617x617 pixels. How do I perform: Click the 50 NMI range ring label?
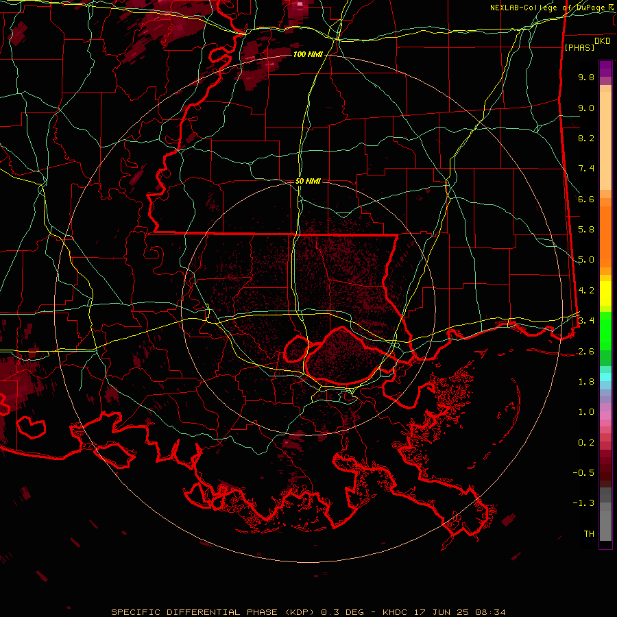coord(308,181)
